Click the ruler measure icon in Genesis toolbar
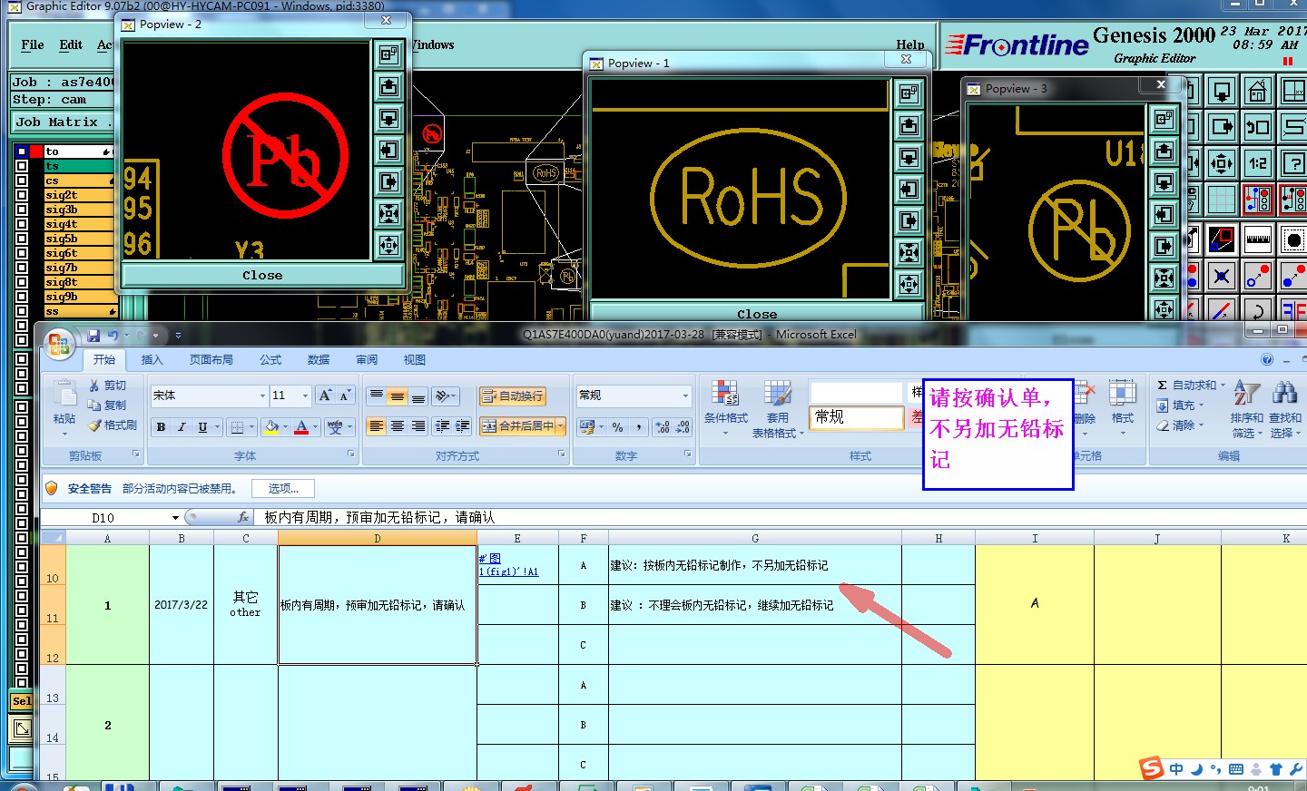1307x791 pixels. pyautogui.click(x=1258, y=239)
